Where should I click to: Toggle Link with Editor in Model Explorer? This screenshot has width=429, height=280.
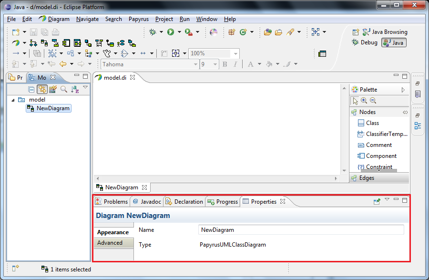click(42, 89)
